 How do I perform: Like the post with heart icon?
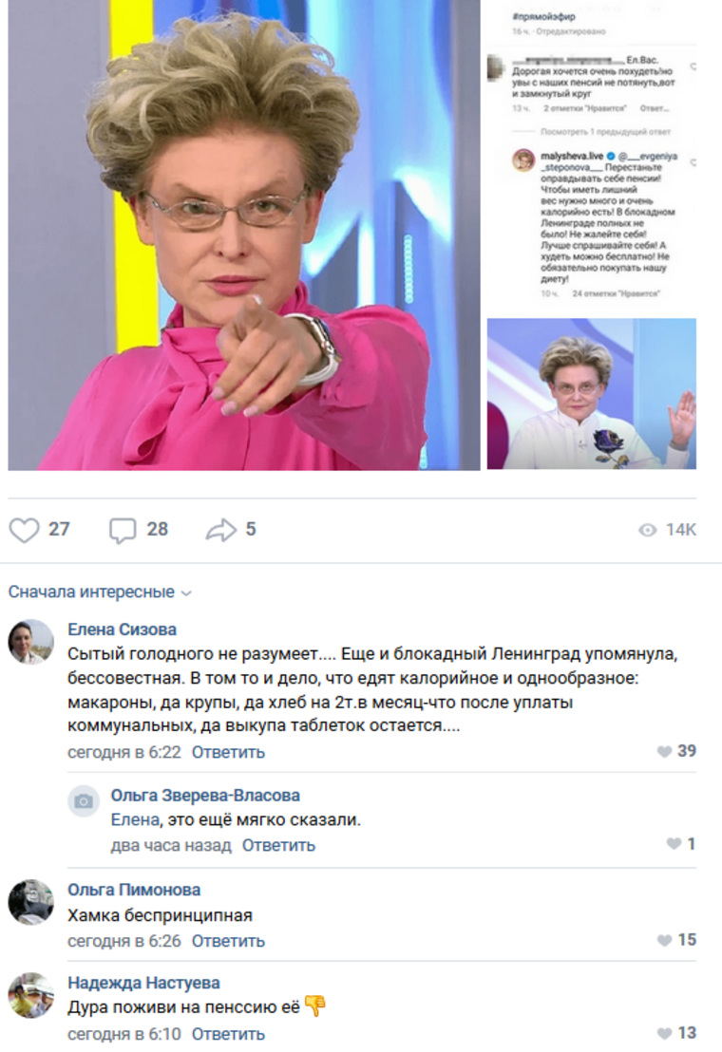click(24, 530)
